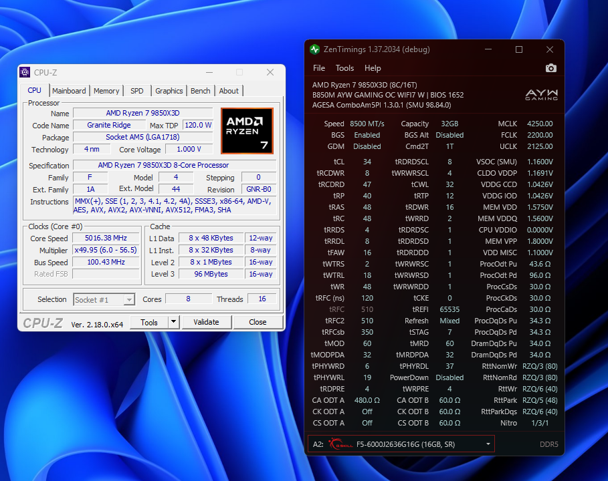Open the Socket #1 selection dropdown

(104, 300)
